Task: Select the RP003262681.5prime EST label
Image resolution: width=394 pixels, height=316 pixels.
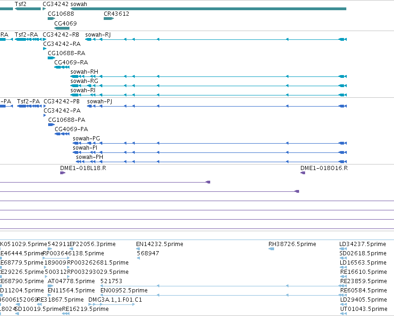Action: (x=98, y=263)
